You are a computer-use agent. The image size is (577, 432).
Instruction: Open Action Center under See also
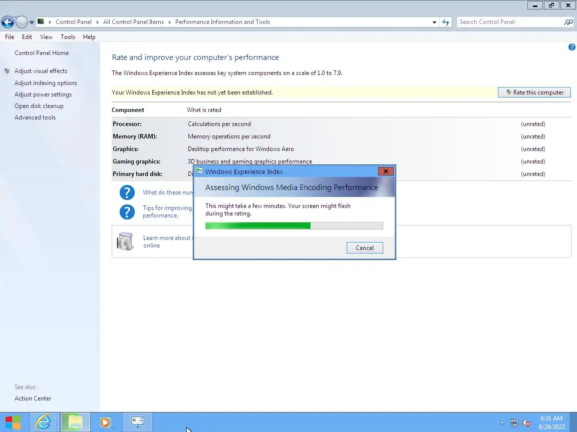[33, 398]
